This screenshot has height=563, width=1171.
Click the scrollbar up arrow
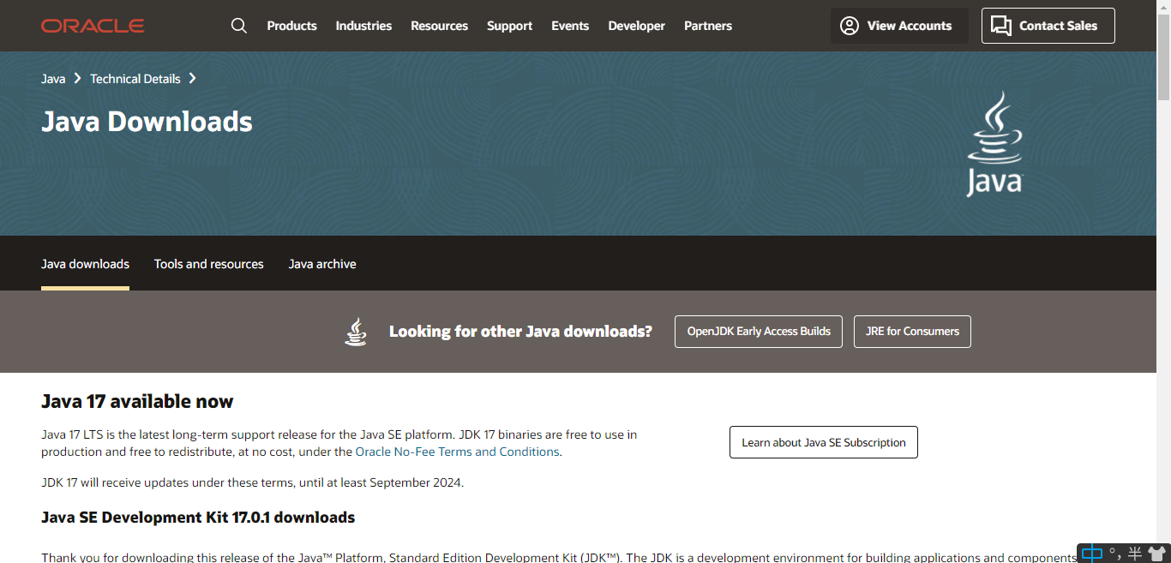1163,7
